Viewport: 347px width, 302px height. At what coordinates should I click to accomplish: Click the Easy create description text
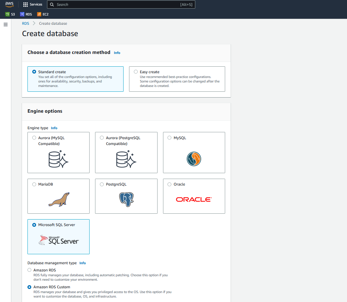tap(180, 81)
